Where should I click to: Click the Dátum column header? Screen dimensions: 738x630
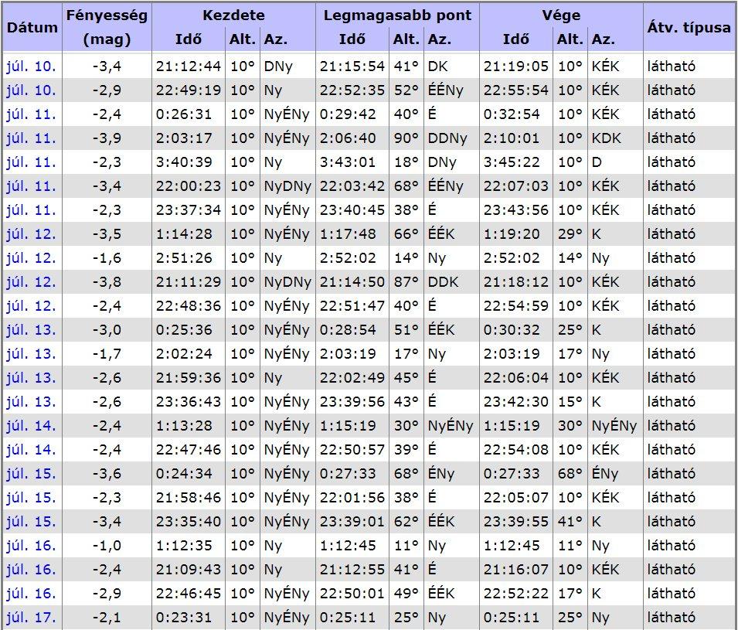click(x=32, y=27)
